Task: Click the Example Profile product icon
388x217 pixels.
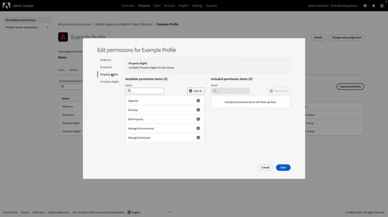Action: pos(63,37)
